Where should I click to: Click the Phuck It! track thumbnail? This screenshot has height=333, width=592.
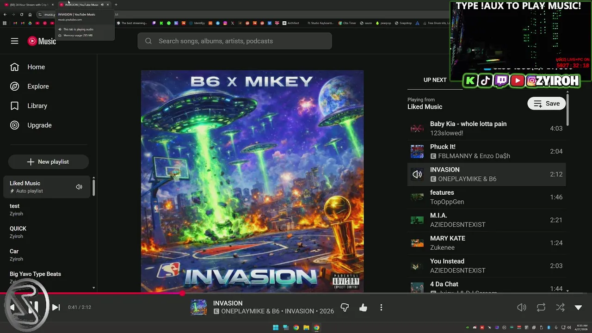[417, 151]
